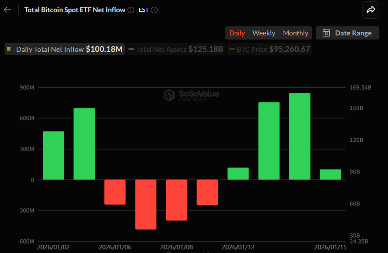This screenshot has width=388, height=253.
Task: Click the tallest green inflow bar
Action: [x=300, y=136]
